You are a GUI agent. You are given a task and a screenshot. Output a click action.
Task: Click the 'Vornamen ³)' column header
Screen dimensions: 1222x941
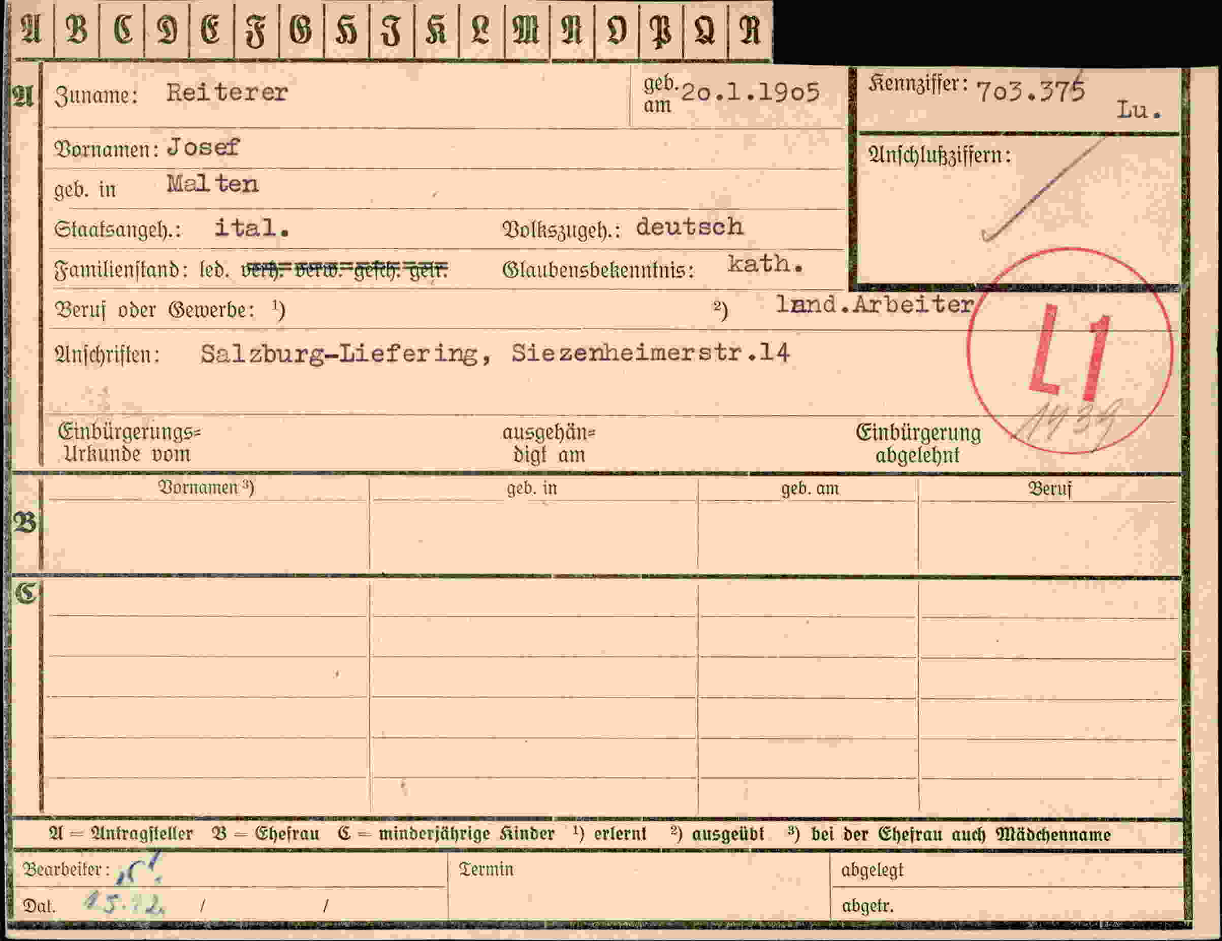206,488
